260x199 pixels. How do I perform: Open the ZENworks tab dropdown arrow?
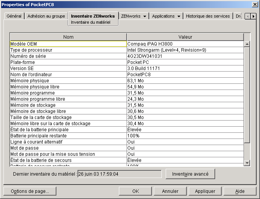pyautogui.click(x=145, y=16)
